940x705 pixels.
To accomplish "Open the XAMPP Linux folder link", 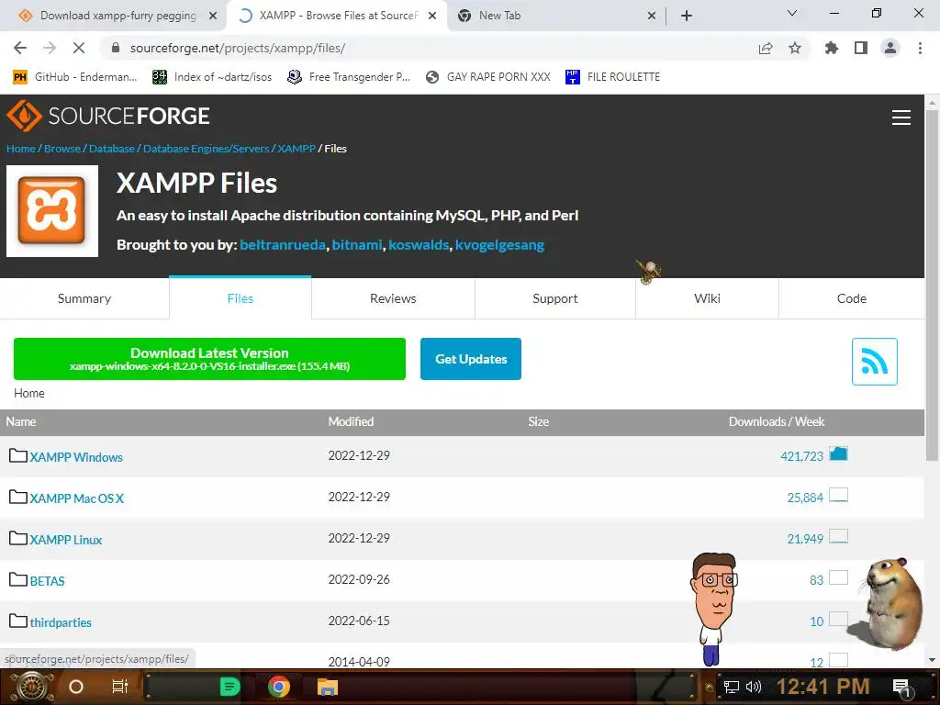I will [66, 540].
